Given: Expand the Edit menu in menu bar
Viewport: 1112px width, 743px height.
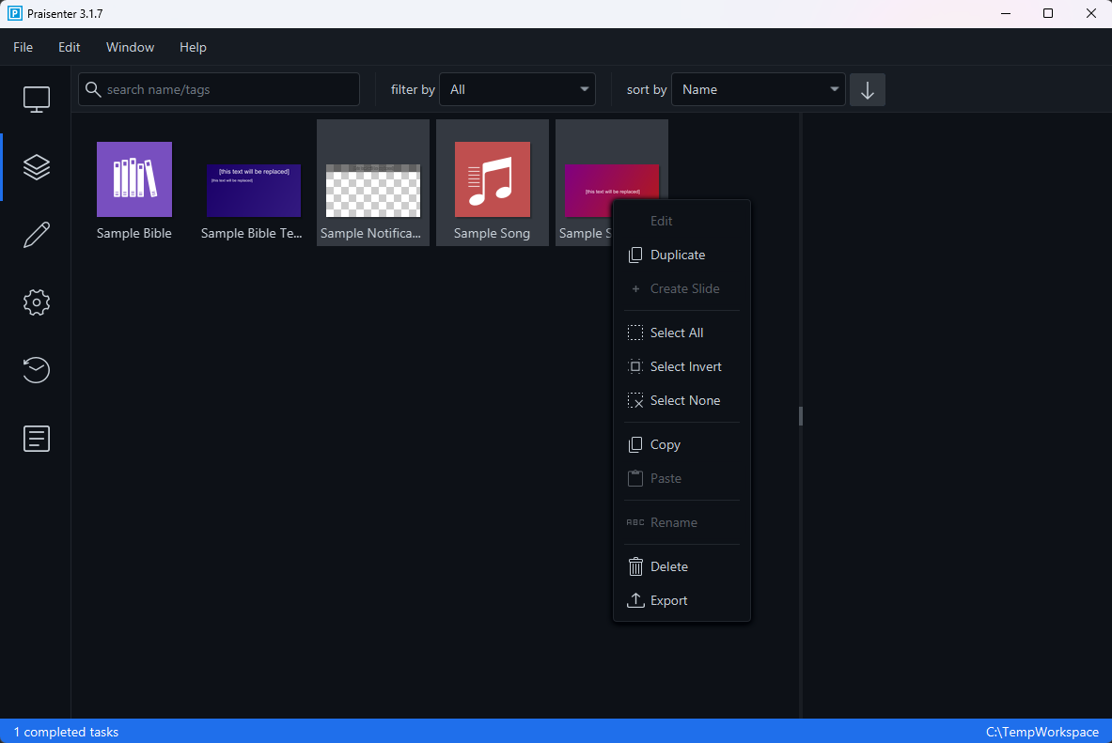Looking at the screenshot, I should 69,47.
